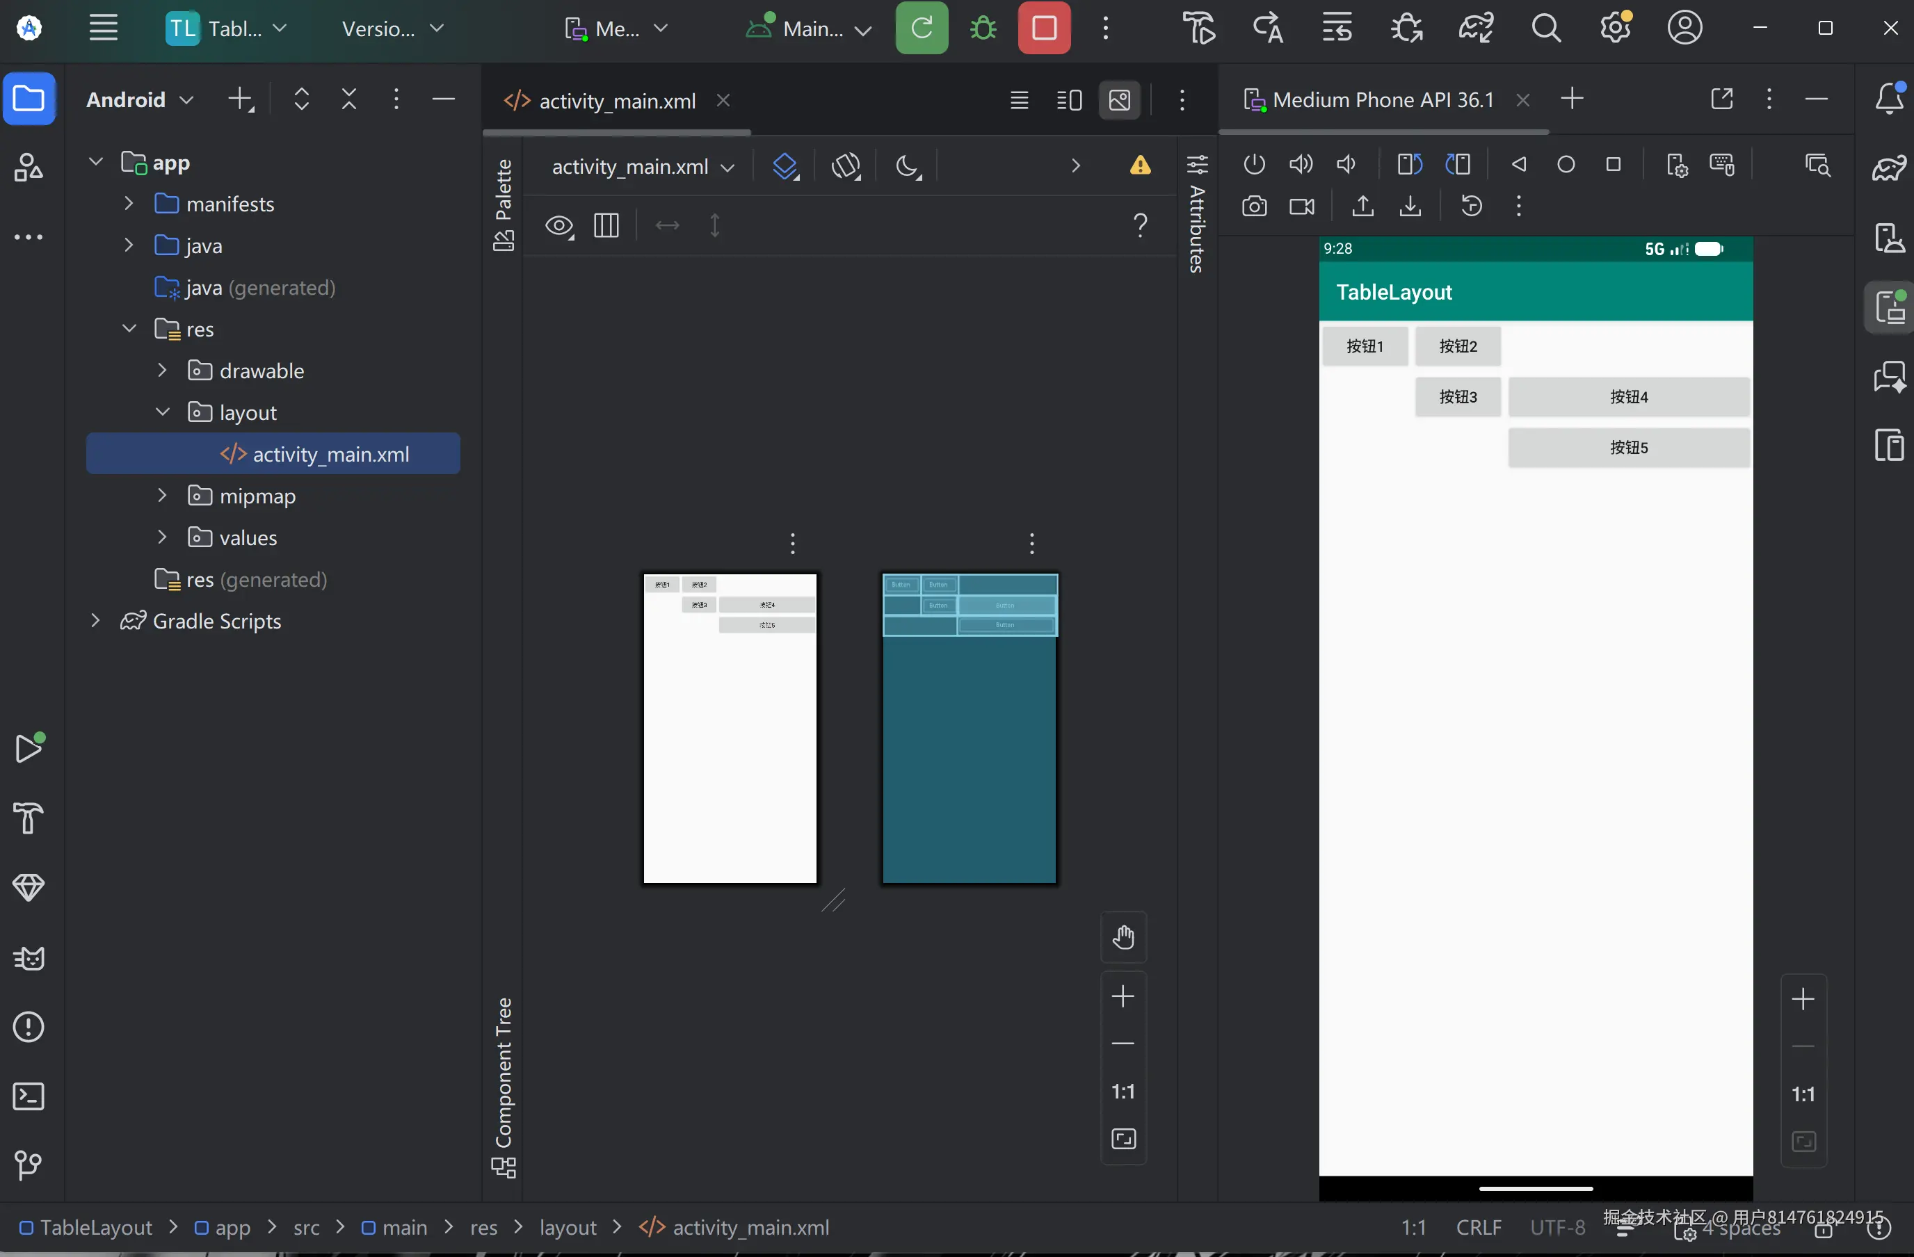This screenshot has width=1914, height=1257.
Task: Open activity_main.xml file variant dropdown
Action: pyautogui.click(x=643, y=167)
